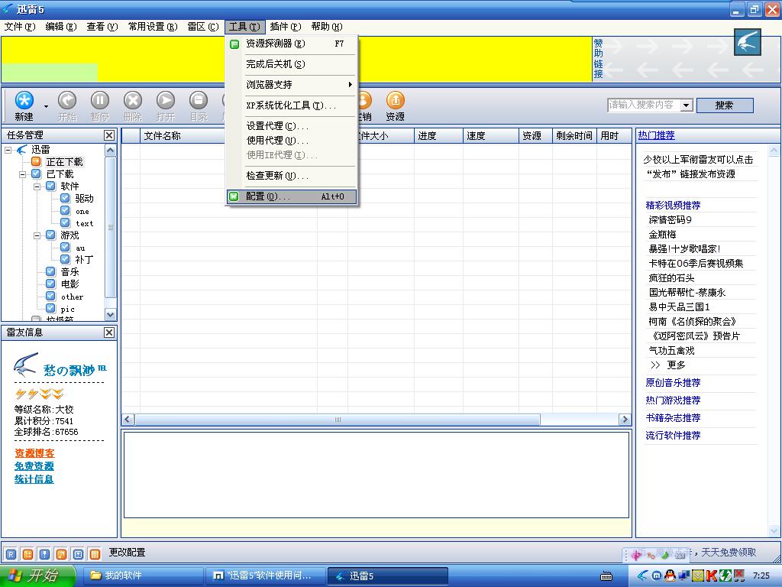Click the orange arrow status bar icon

coord(61,553)
